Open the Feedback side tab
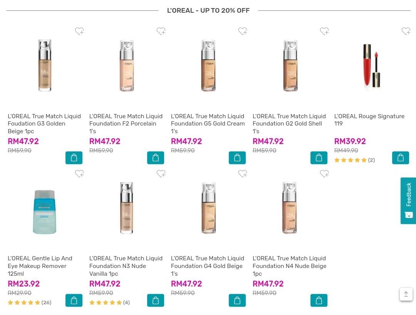 [x=408, y=200]
